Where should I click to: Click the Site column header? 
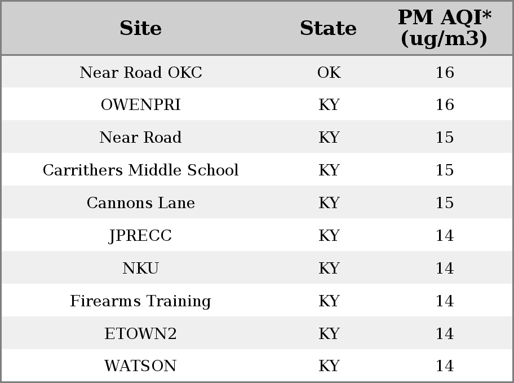click(x=140, y=28)
